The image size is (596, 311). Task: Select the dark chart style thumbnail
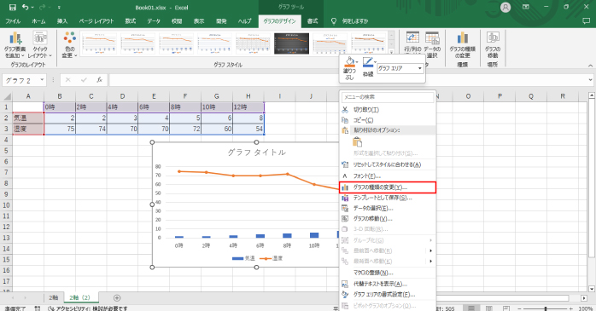[x=291, y=43]
